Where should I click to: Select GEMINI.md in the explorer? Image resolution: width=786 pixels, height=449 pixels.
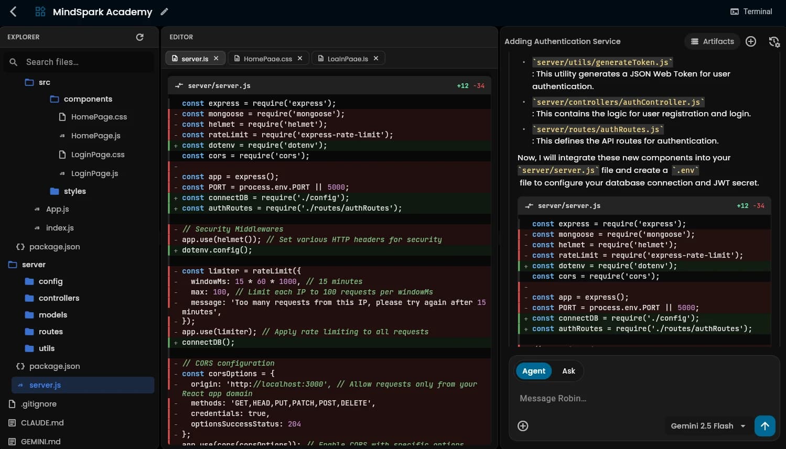pos(41,441)
